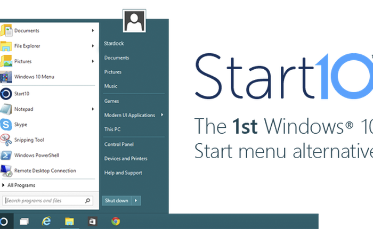The height and width of the screenshot is (229, 373).
Task: Click the magnifier icon in search box
Action: [x=87, y=201]
